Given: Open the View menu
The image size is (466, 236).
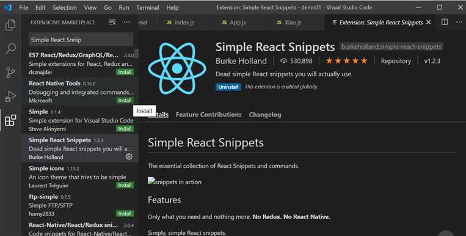Looking at the screenshot, I should (90, 7).
